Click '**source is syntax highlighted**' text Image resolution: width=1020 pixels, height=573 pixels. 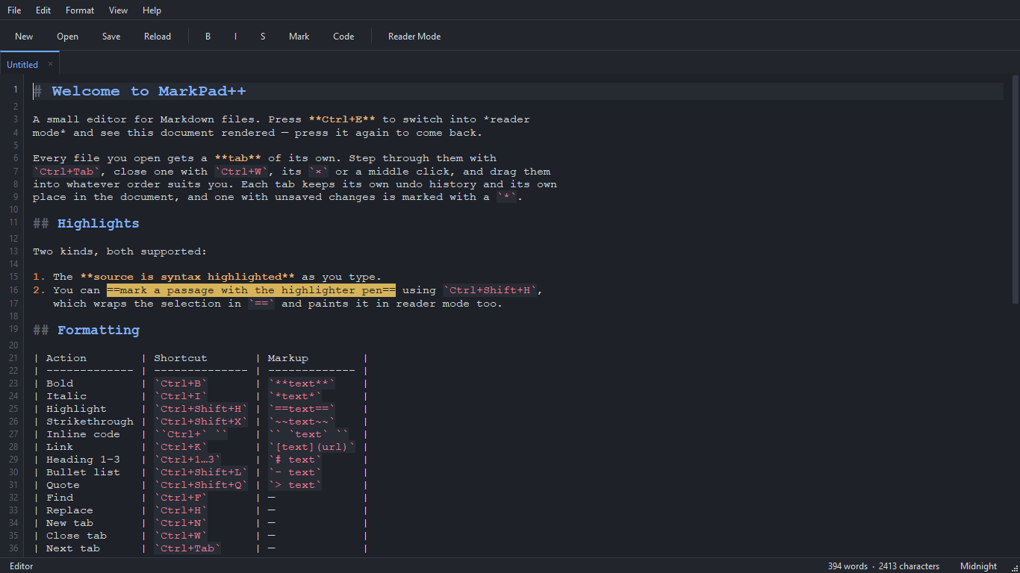187,277
